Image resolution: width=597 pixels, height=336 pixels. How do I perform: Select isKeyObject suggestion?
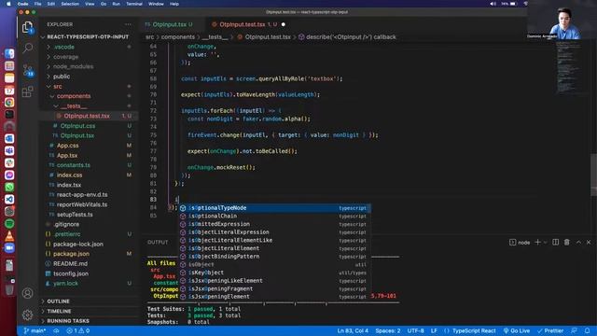274,273
